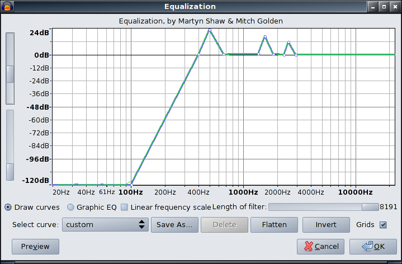This screenshot has height=264, width=402.
Task: Close the Equalization dialog window
Action: [x=394, y=7]
